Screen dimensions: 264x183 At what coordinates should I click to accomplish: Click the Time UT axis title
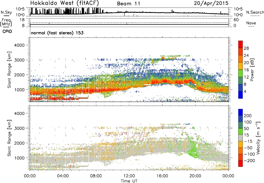click(x=129, y=181)
